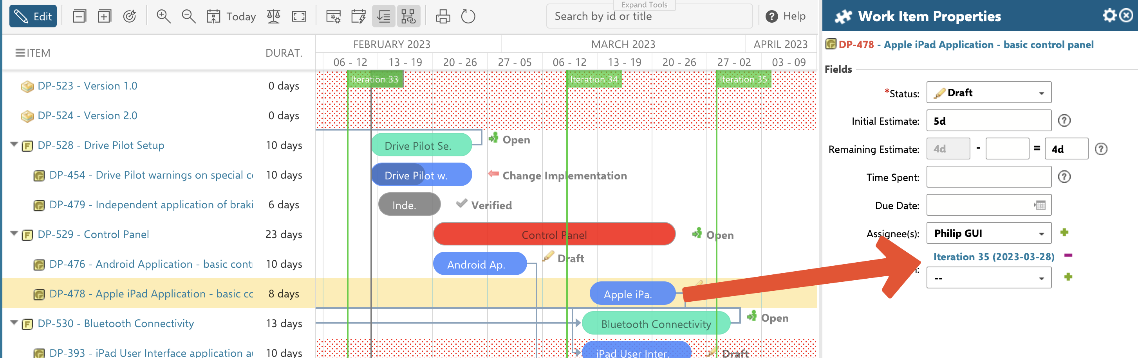Image resolution: width=1138 pixels, height=358 pixels.
Task: Click the Search by id or title field
Action: 649,16
